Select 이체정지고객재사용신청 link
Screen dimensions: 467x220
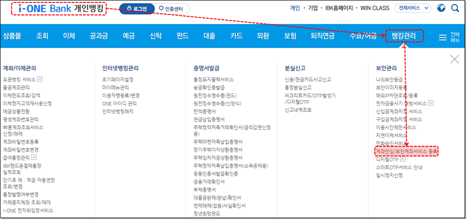(x=27, y=104)
